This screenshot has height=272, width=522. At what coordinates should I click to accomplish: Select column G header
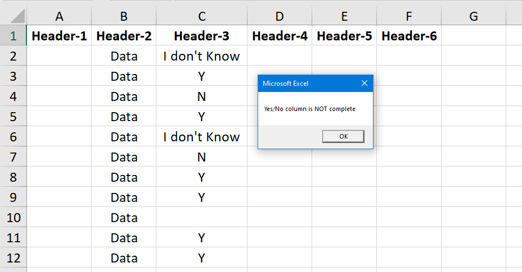click(x=474, y=16)
